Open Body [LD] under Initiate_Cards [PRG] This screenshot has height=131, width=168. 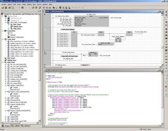tap(16, 90)
